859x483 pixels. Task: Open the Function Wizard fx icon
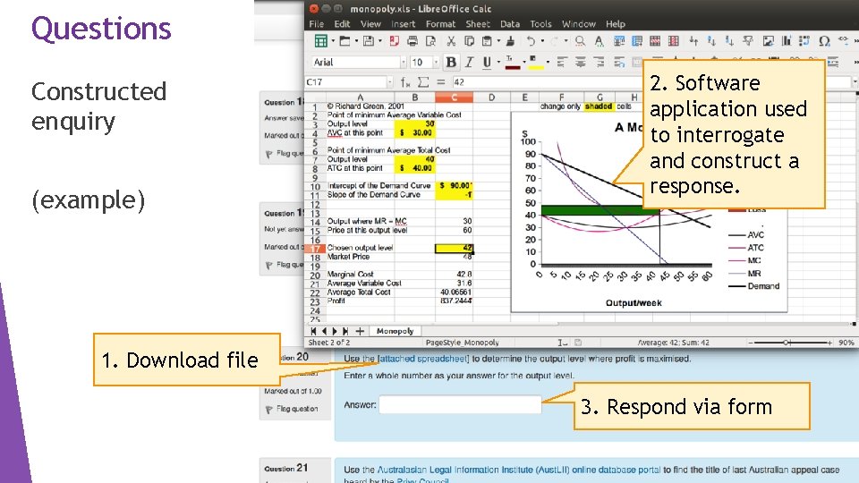405,82
